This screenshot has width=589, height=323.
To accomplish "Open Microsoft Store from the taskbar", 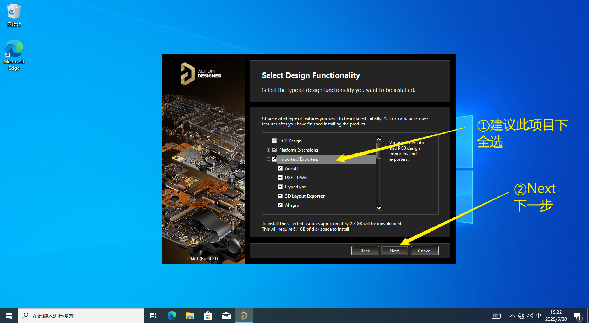I will [x=208, y=316].
